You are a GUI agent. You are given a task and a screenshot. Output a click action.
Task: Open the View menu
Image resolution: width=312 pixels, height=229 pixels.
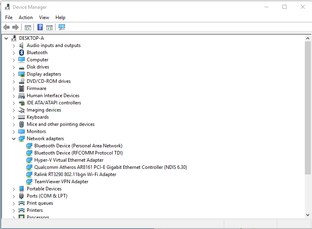(44, 18)
